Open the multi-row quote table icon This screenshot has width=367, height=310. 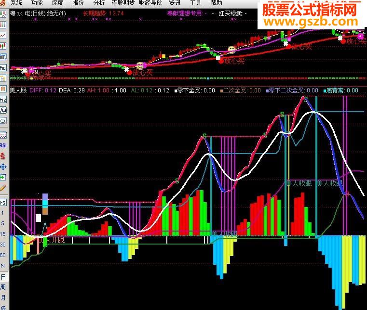3,25
